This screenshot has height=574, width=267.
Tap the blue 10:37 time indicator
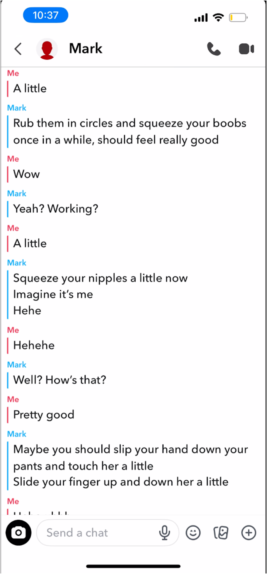(x=46, y=15)
